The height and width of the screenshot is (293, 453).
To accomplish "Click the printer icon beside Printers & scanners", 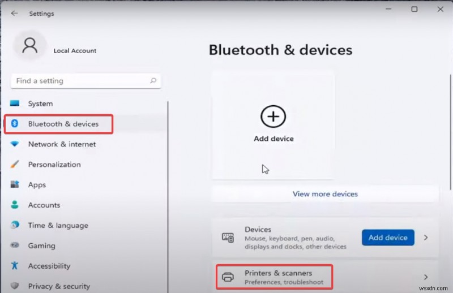I will [x=228, y=277].
